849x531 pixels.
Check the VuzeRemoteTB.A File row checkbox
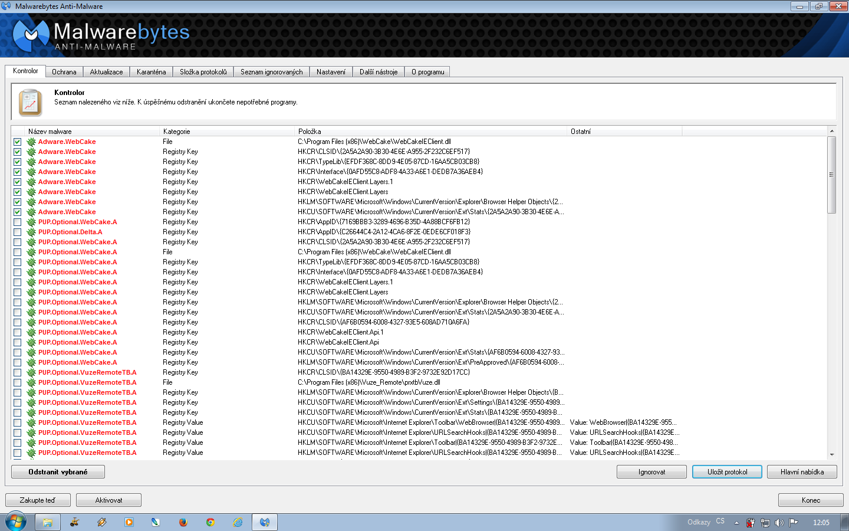tap(17, 382)
